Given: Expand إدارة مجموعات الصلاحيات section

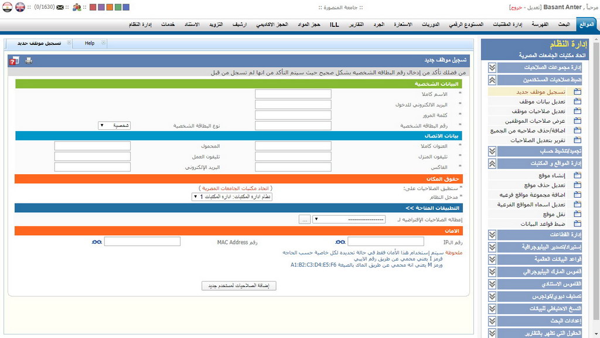Looking at the screenshot, I should [492, 68].
